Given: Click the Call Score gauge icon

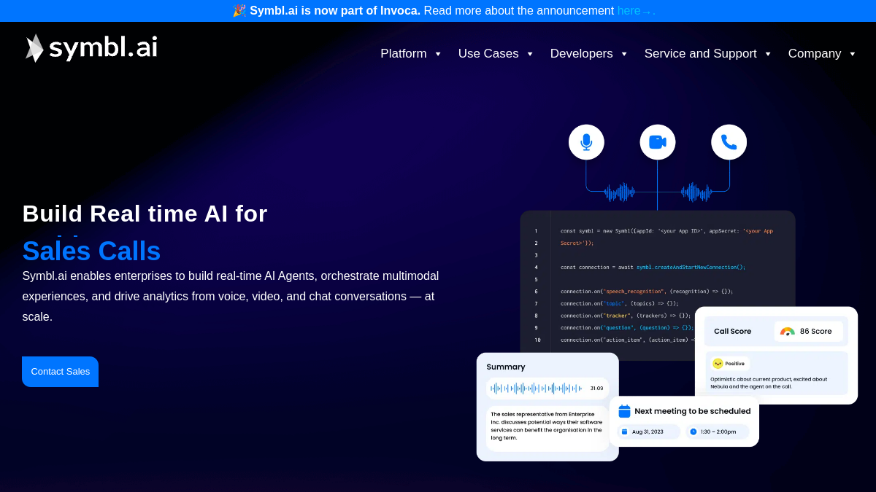Looking at the screenshot, I should pyautogui.click(x=787, y=331).
